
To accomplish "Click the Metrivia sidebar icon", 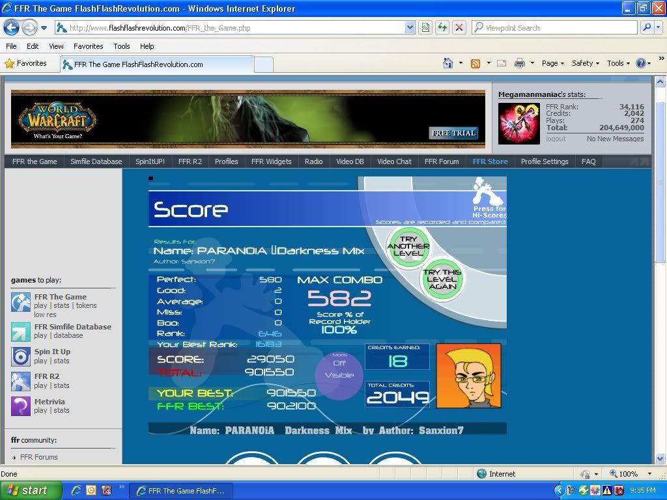I will (21, 406).
